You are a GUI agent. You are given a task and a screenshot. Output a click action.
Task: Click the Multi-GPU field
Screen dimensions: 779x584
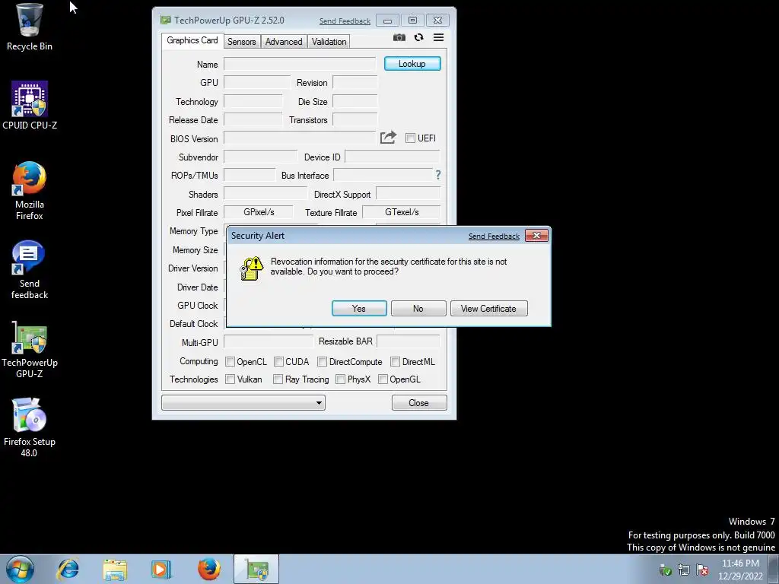[x=269, y=341]
